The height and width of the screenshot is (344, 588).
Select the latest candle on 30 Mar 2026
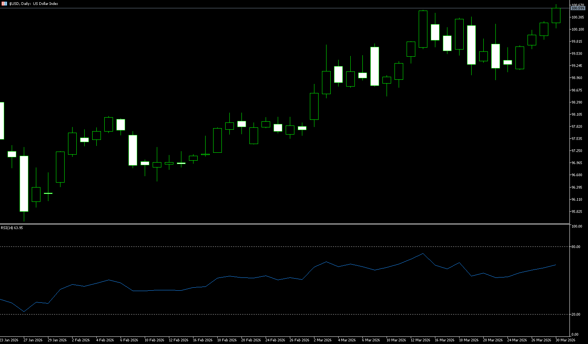[x=556, y=15]
